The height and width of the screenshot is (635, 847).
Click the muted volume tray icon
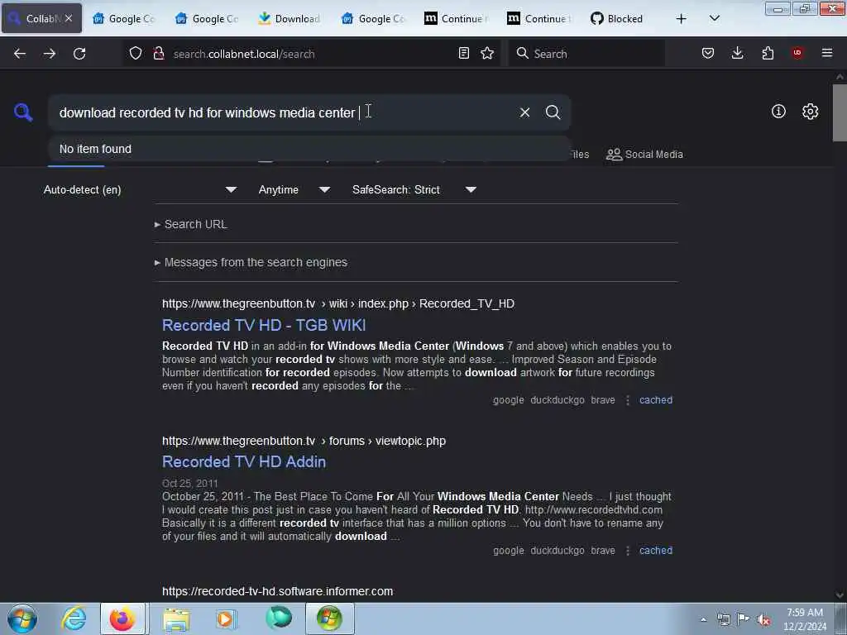[x=763, y=620]
